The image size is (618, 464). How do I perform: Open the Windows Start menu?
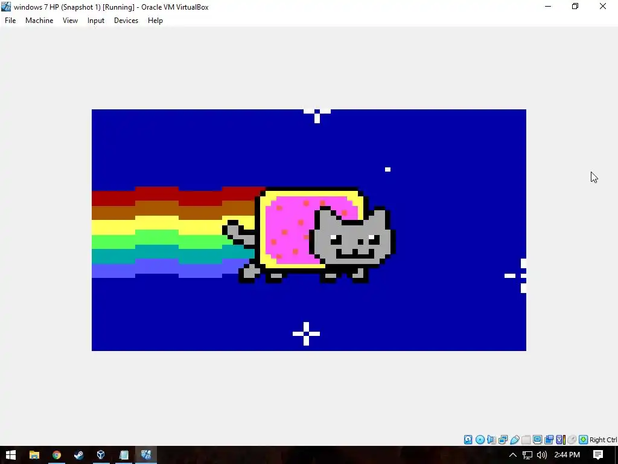click(11, 455)
